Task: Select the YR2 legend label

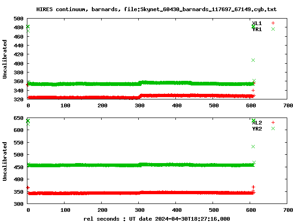Action: (x=257, y=129)
